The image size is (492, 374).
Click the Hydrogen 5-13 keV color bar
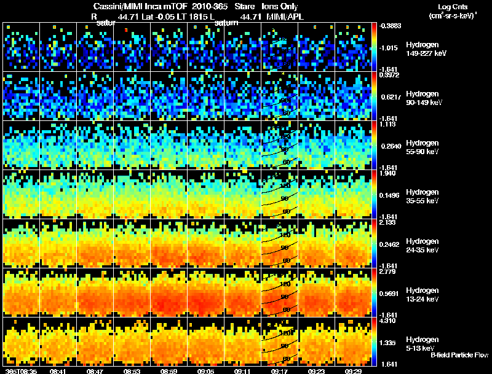pos(374,341)
